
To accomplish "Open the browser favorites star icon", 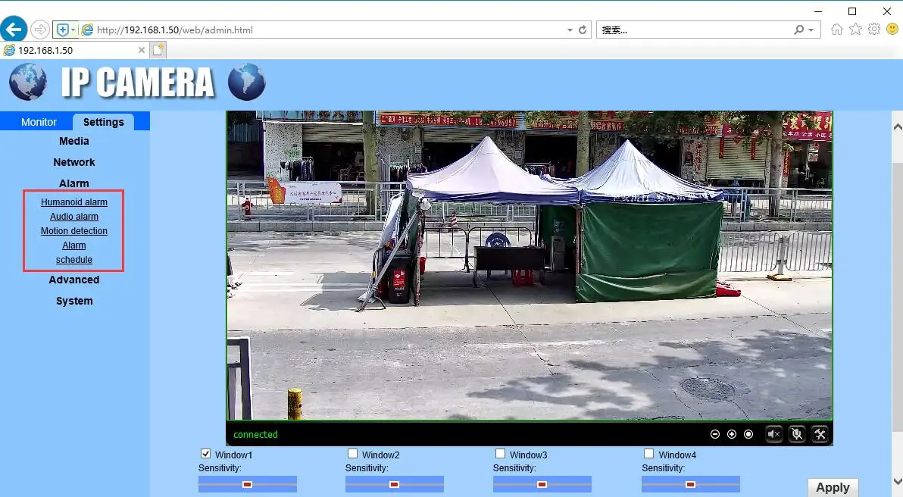I will pyautogui.click(x=855, y=30).
